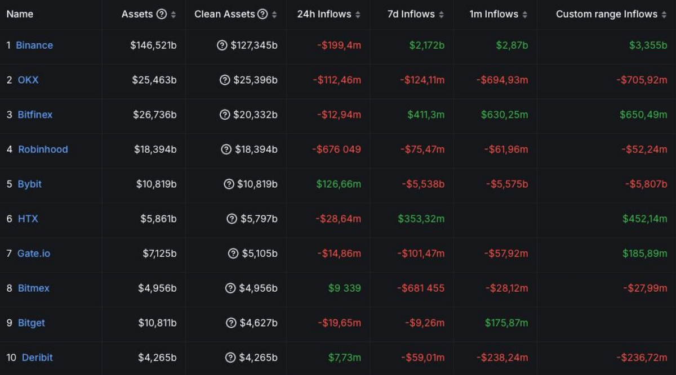This screenshot has height=375, width=676.
Task: Click Binance's Assets value $146,521b
Action: tap(153, 45)
